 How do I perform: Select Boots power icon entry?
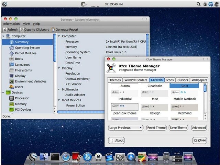[16, 59]
